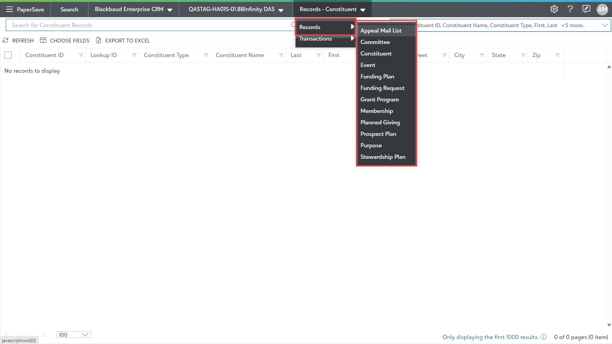Image resolution: width=612 pixels, height=344 pixels.
Task: Click the help question mark icon
Action: [x=570, y=9]
